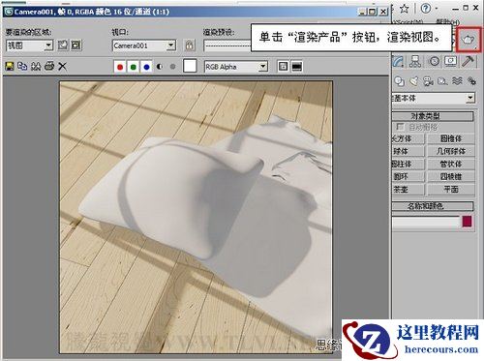Click the 球体 sphere button
The width and height of the screenshot is (484, 361).
[408, 151]
